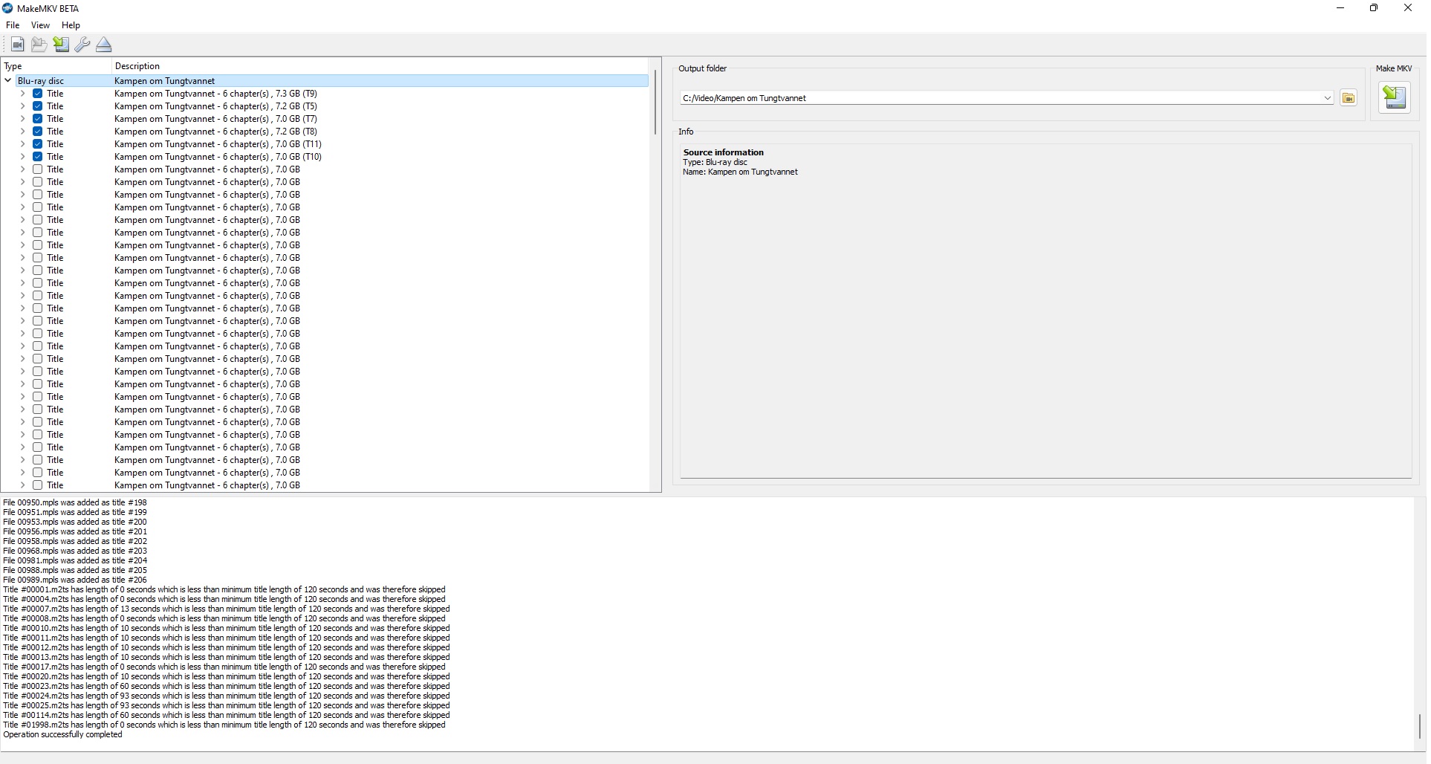Screen dimensions: 1431x764
Task: Click the Source information heading
Action: pos(724,152)
